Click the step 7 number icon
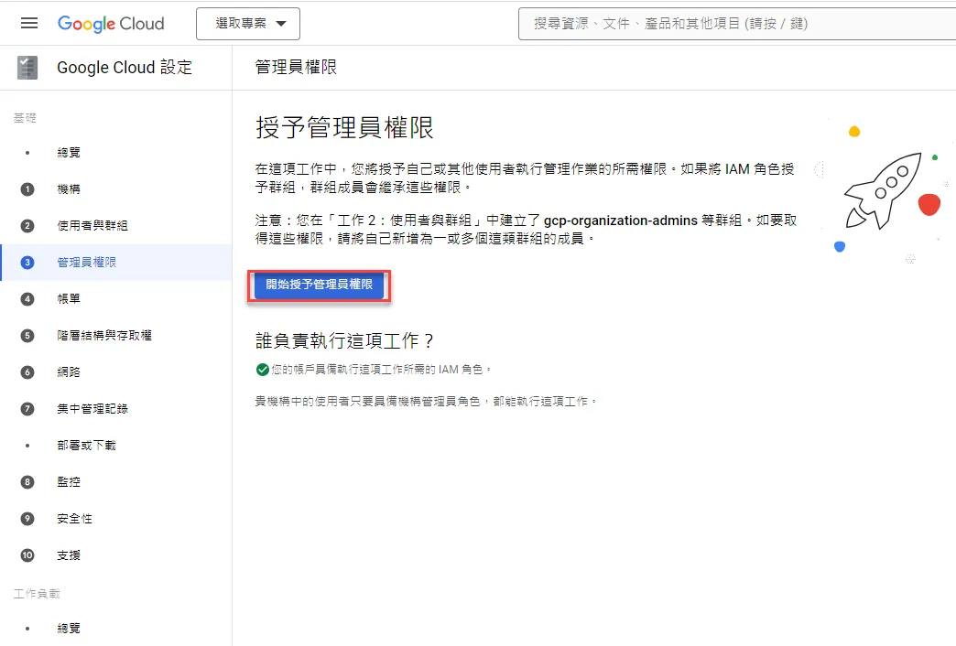This screenshot has width=956, height=646. pyautogui.click(x=27, y=408)
